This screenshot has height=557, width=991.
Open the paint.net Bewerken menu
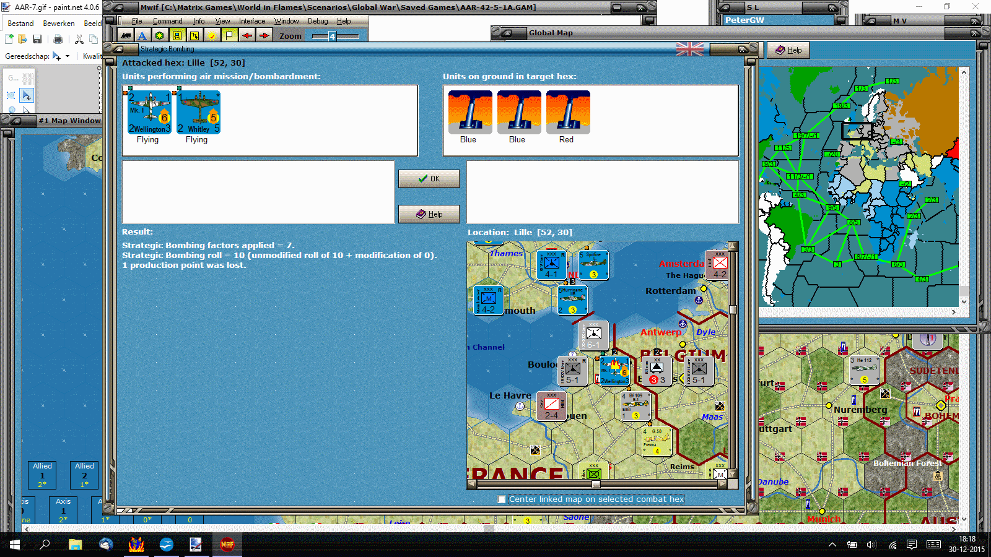[x=59, y=24]
